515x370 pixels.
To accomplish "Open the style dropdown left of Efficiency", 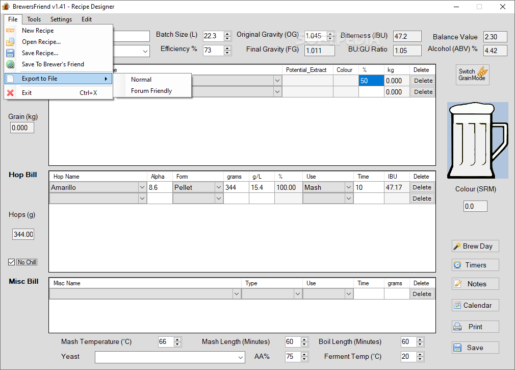I will (145, 51).
